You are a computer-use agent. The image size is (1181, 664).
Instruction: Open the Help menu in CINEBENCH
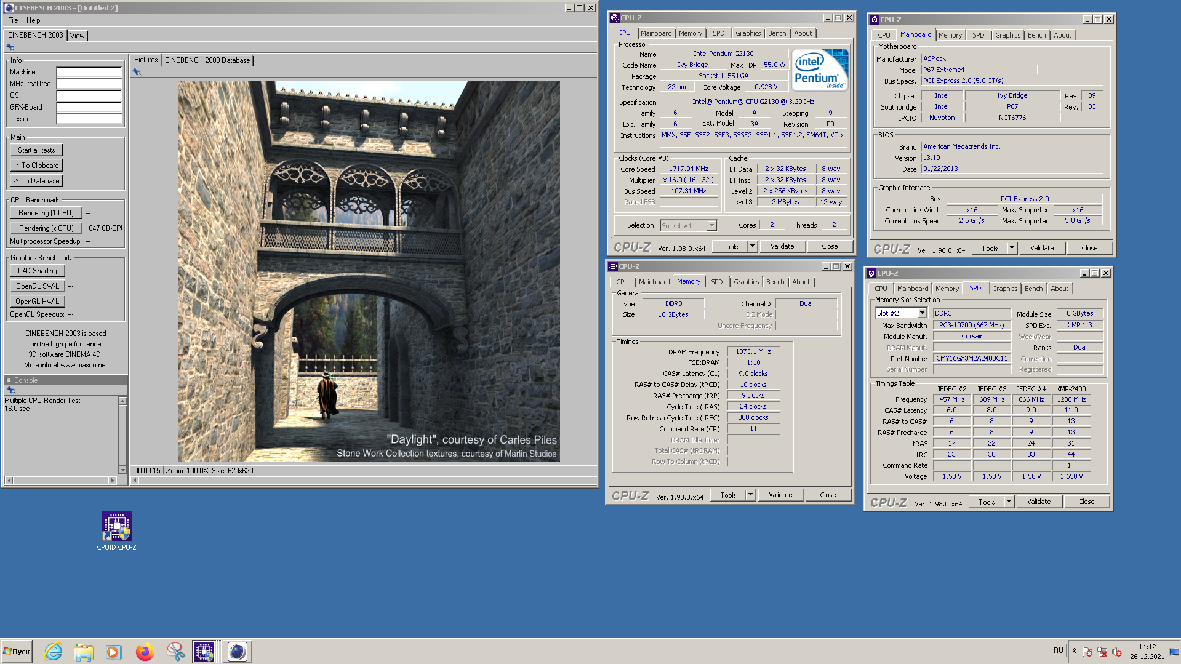coord(33,20)
